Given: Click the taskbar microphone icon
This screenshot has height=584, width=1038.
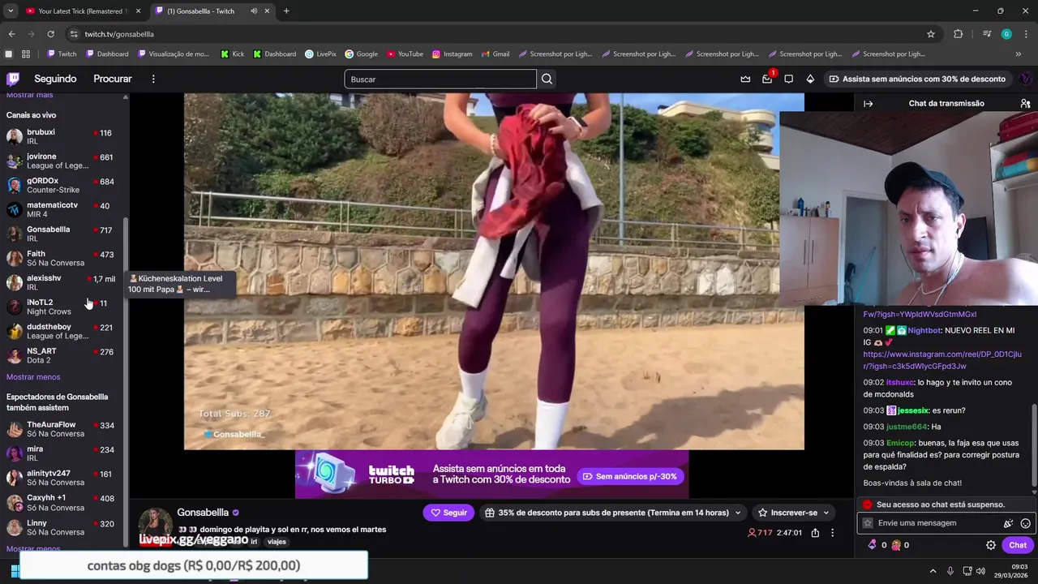Looking at the screenshot, I should click(950, 571).
